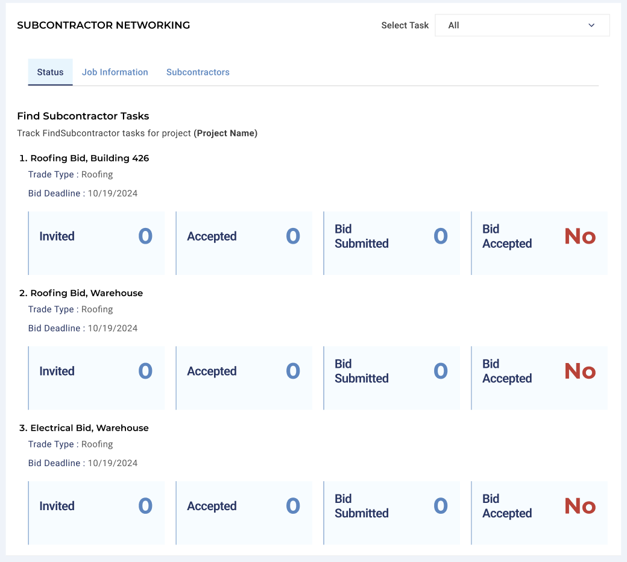Viewport: 627px width, 562px height.
Task: Click the Accepted count for Roofing Bid, Warehouse
Action: pos(293,371)
